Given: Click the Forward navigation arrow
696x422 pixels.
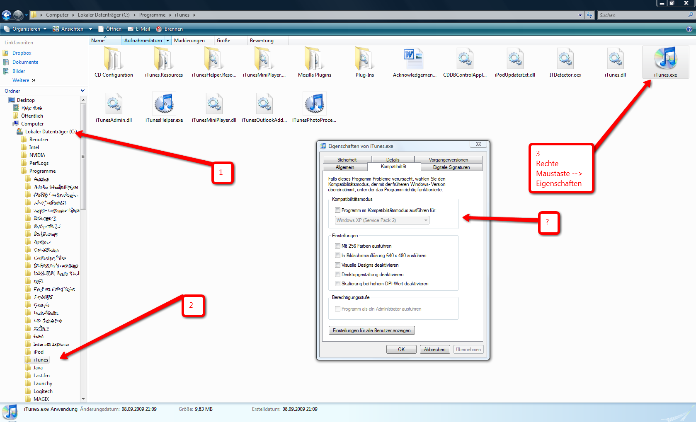Looking at the screenshot, I should (x=18, y=15).
